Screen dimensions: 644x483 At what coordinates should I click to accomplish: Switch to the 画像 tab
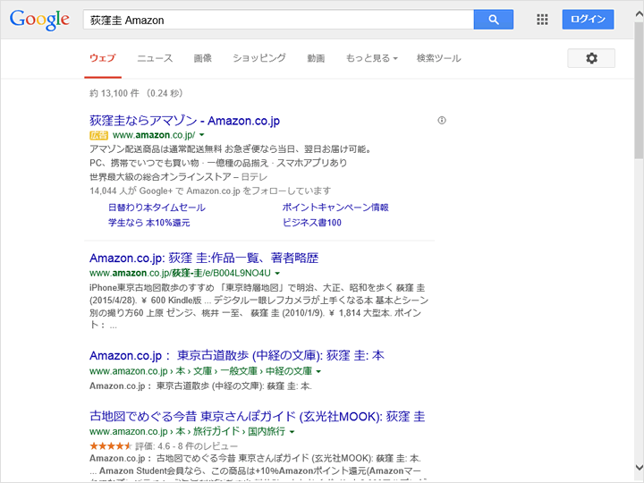tap(202, 58)
